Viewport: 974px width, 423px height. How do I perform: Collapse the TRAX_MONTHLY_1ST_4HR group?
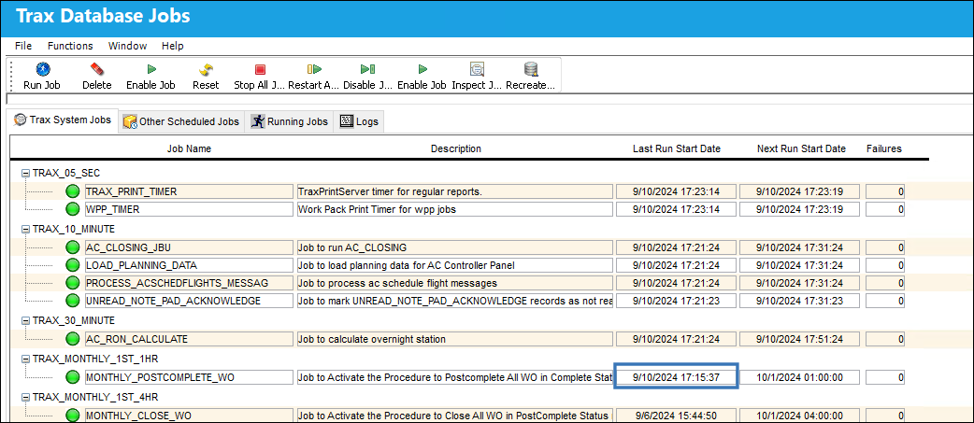point(25,397)
